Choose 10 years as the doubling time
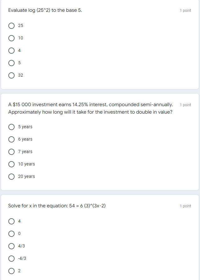200x280 pixels. (x=11, y=164)
